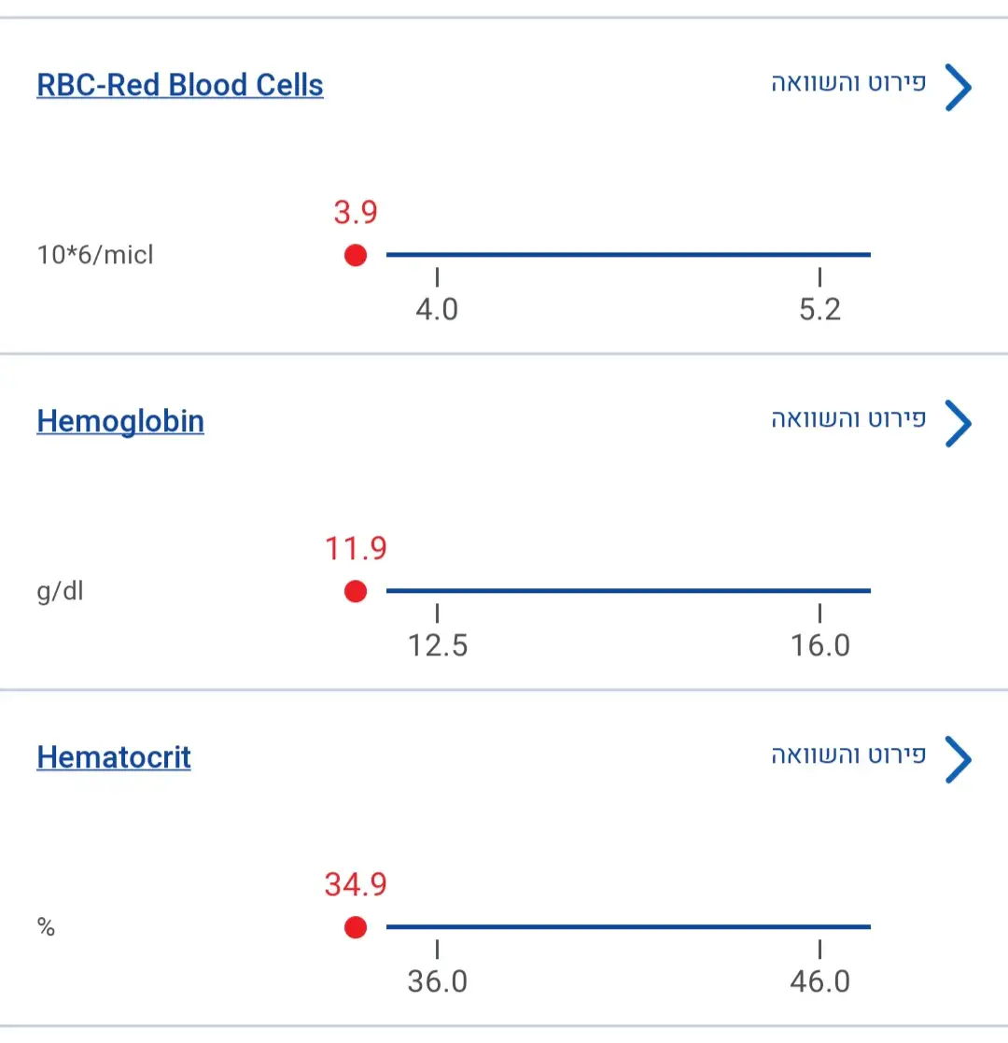The height and width of the screenshot is (1043, 1008).
Task: Expand RBC details chevron arrow
Action: click(958, 88)
